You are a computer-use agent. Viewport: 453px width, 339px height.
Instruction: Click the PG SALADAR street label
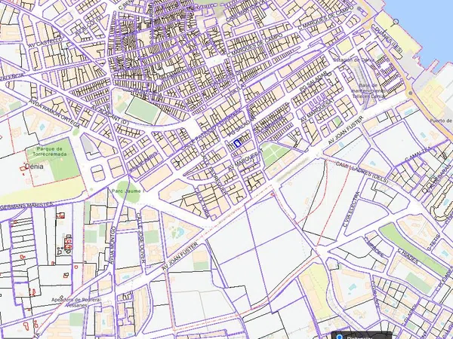(x=315, y=81)
